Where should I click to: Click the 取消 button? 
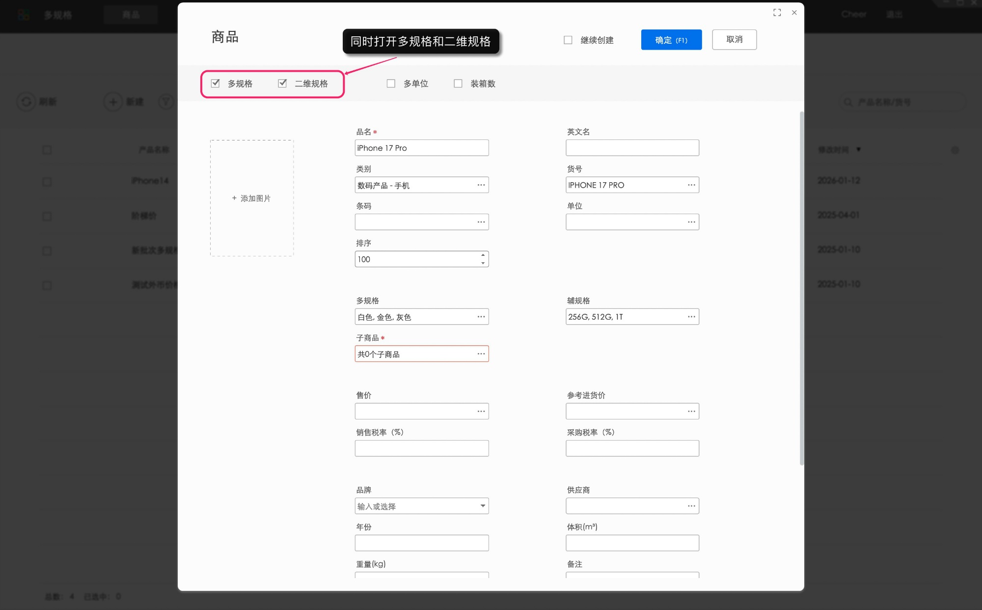(734, 40)
